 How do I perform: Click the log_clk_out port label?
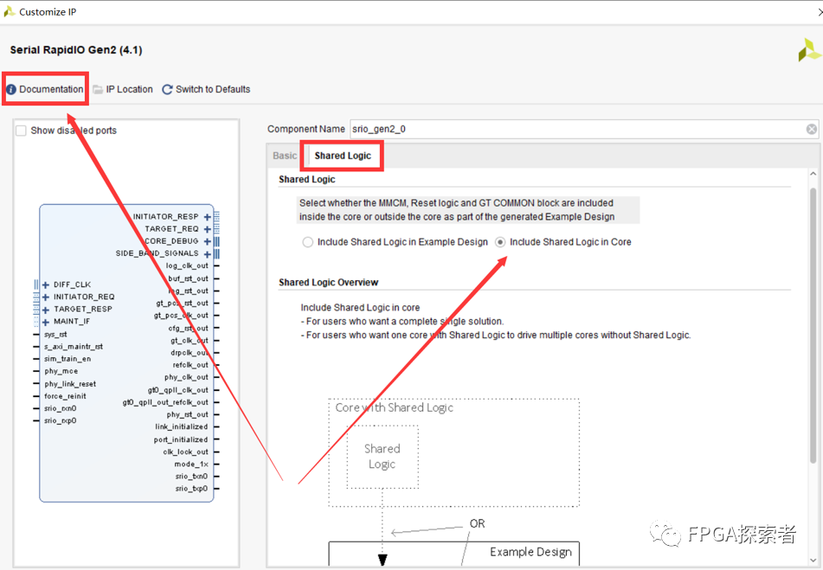click(x=188, y=266)
